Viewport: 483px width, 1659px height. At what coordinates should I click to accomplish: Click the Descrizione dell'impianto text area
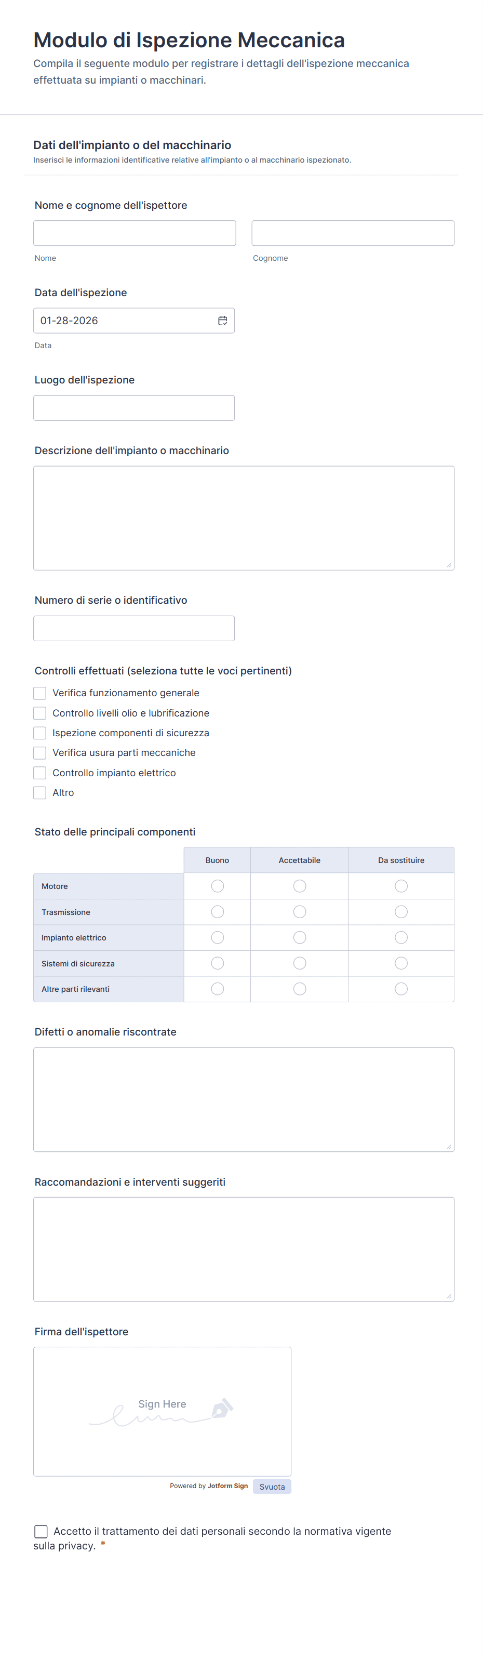(x=244, y=518)
